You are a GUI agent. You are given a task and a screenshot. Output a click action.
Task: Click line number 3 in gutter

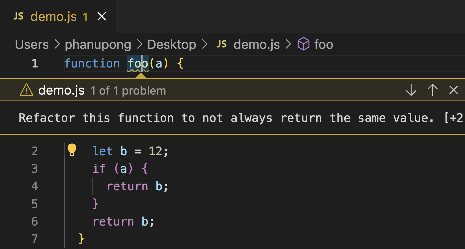pyautogui.click(x=35, y=169)
